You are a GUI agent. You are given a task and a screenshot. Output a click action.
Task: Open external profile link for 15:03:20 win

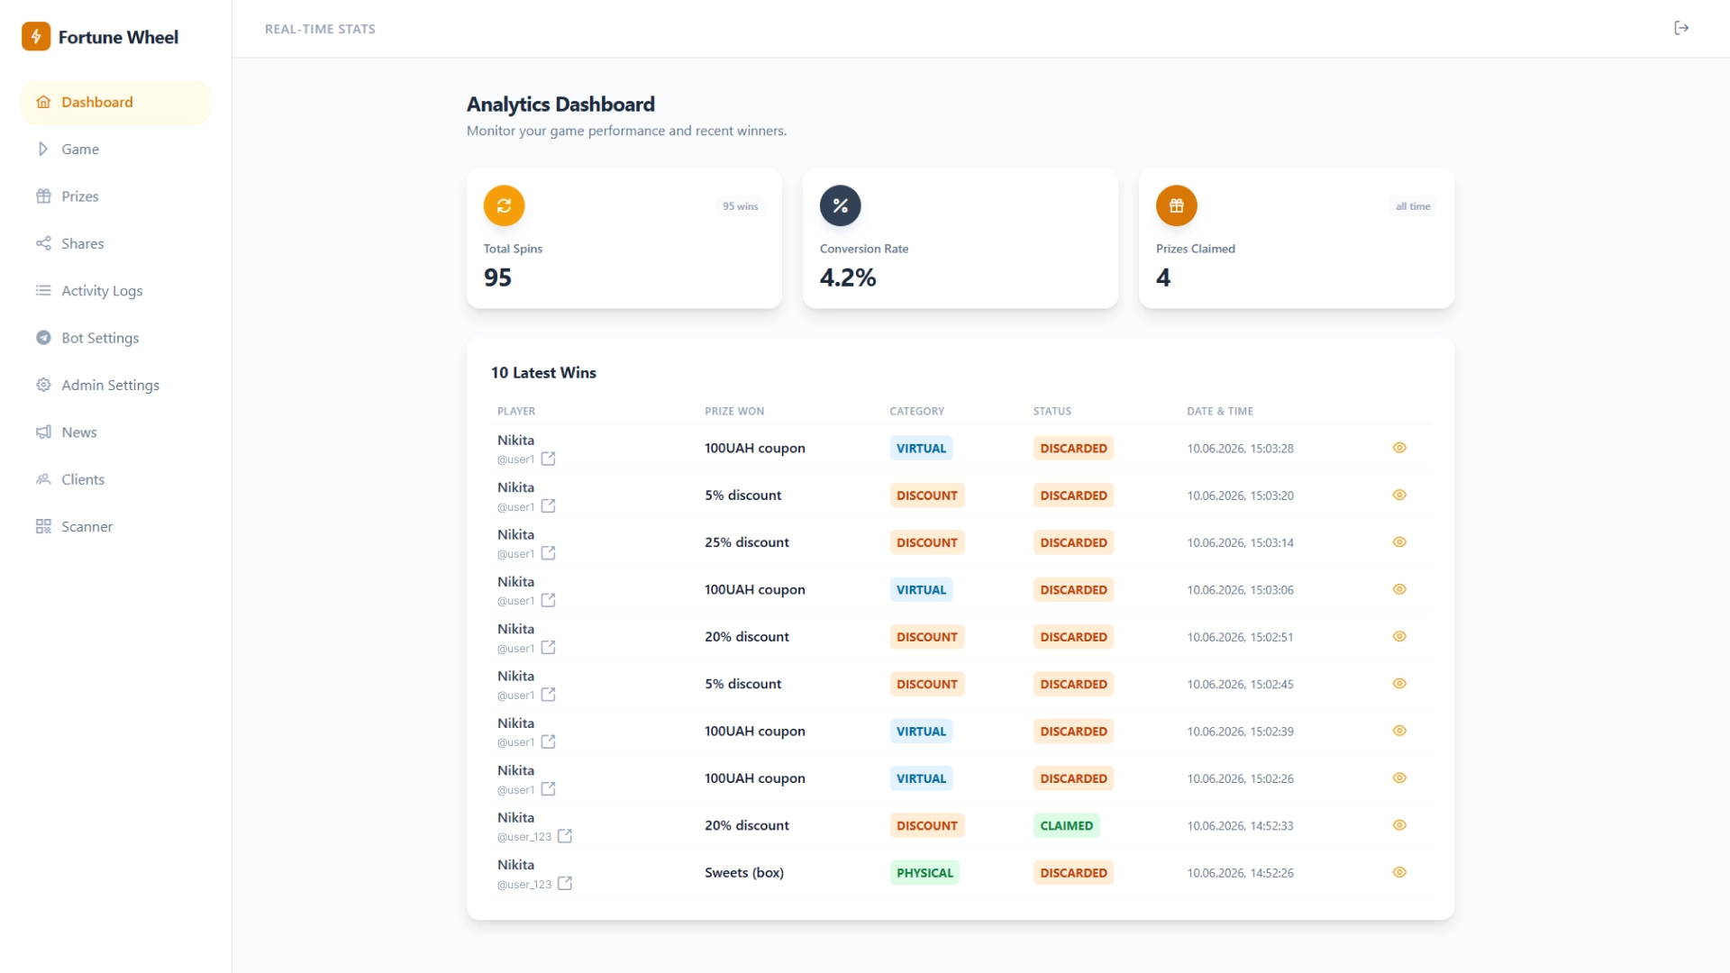coord(548,506)
